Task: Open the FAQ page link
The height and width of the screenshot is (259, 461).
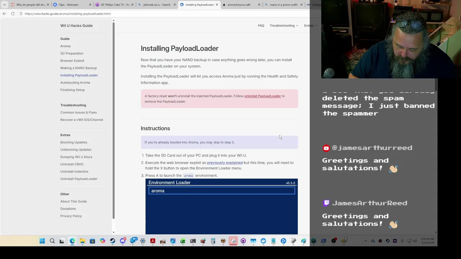Action: [261, 26]
